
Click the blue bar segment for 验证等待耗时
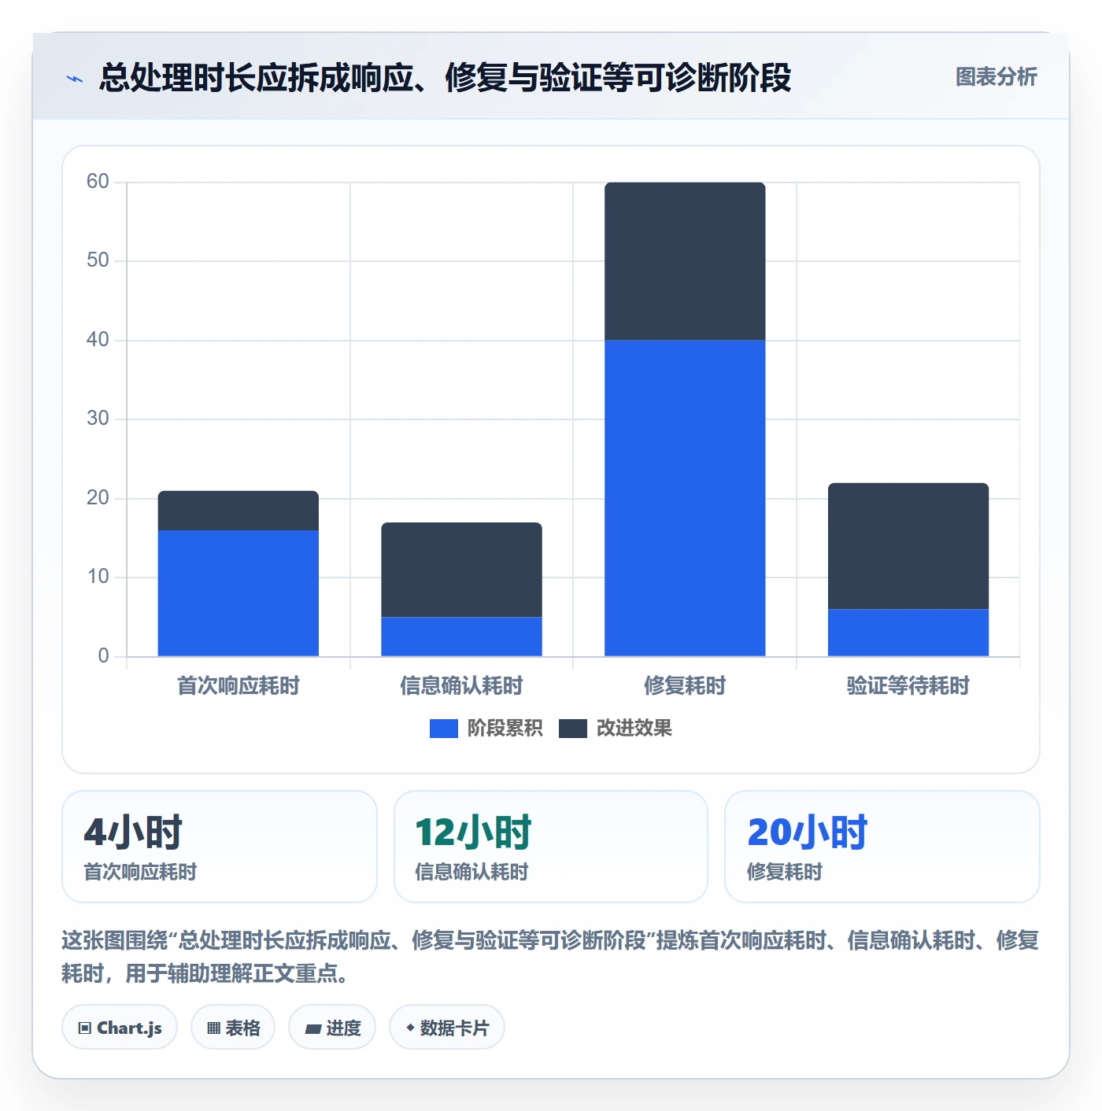pyautogui.click(x=908, y=633)
